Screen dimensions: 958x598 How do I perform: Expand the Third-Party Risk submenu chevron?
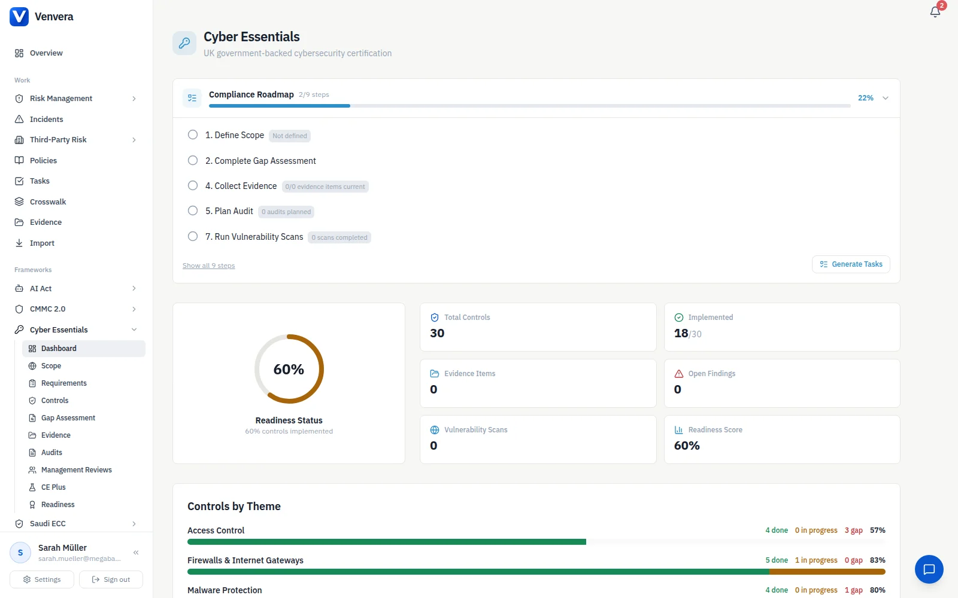tap(134, 140)
